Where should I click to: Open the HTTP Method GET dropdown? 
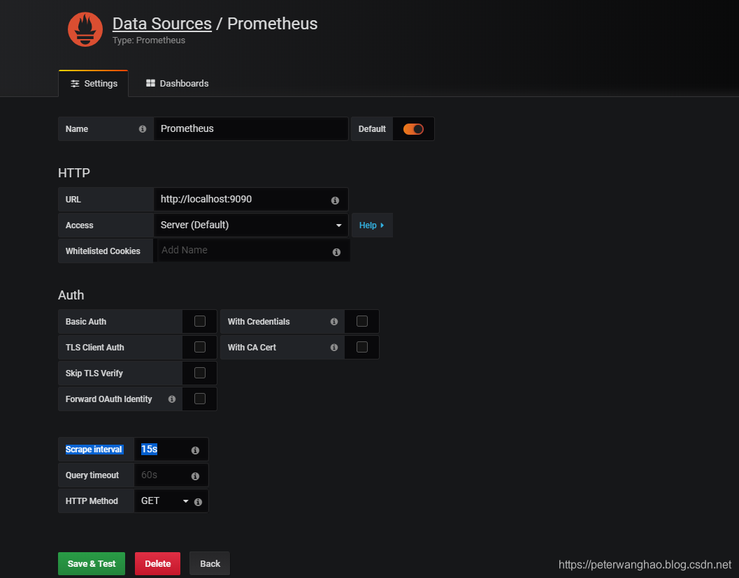[x=164, y=501]
